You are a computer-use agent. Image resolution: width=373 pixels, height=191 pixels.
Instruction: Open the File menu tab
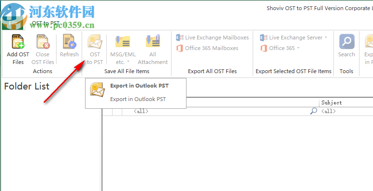pos(13,23)
